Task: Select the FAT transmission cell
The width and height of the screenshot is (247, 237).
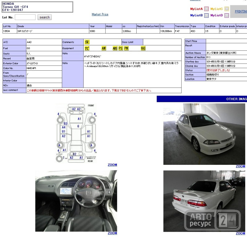Action: 182,31
